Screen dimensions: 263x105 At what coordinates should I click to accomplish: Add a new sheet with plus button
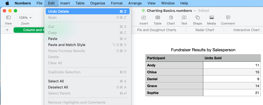pos(7,30)
